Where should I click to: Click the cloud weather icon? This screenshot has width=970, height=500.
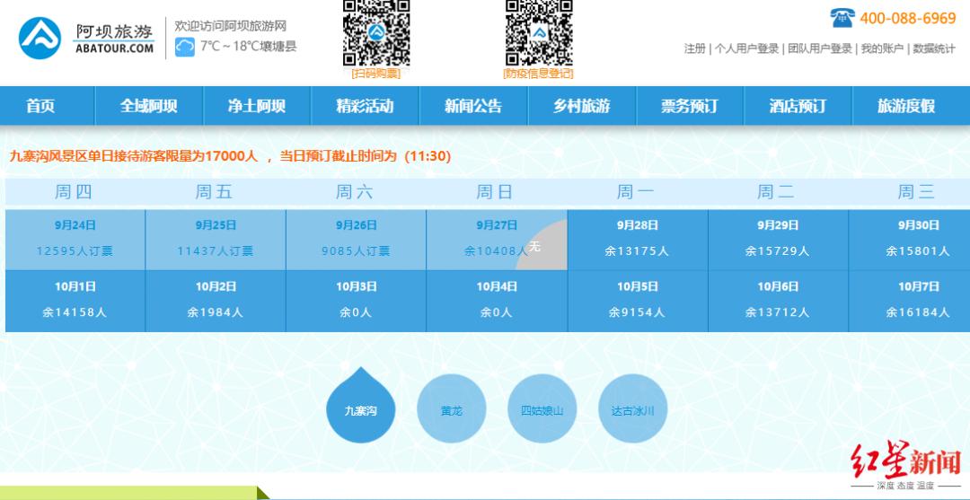(x=184, y=47)
